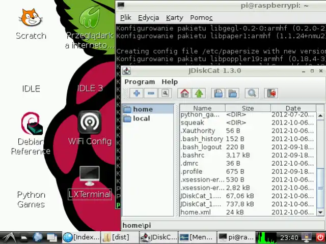This screenshot has width=326, height=244.
Task: Launch file manager from taskbar
Action: point(24,237)
